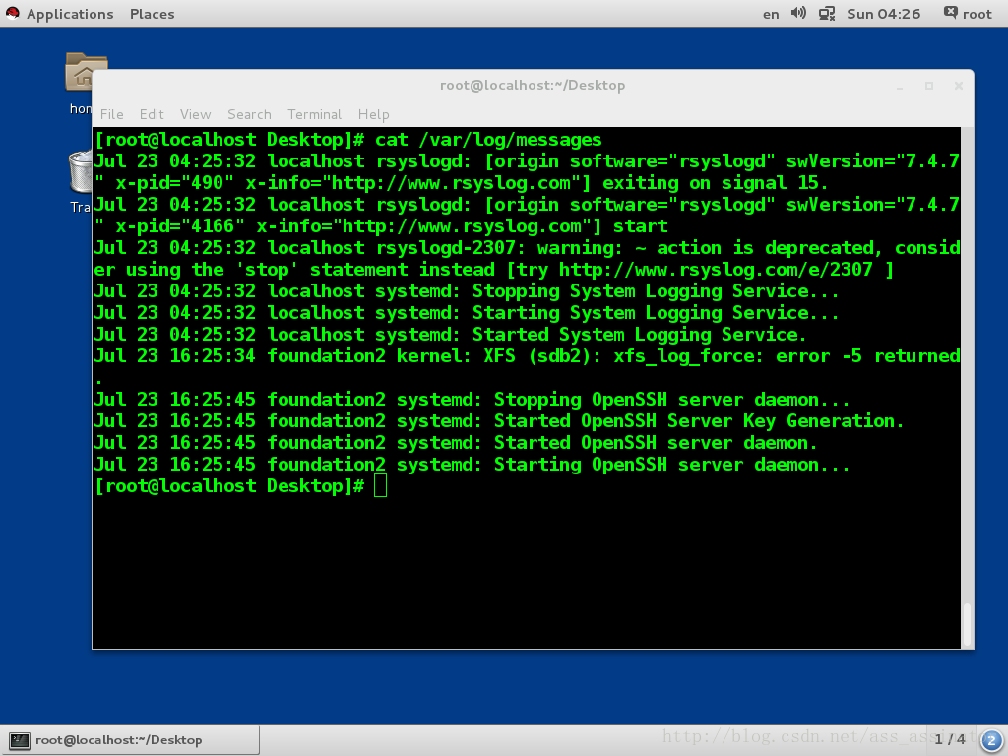Screen dimensions: 1008x756
Task: Maximize the terminal window
Action: [x=929, y=86]
